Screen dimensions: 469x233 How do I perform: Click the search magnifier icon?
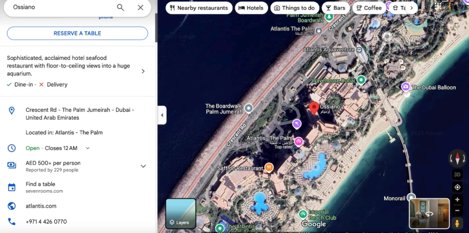click(120, 7)
